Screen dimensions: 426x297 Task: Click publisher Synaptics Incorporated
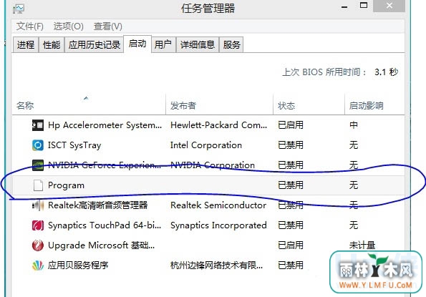[x=218, y=225]
